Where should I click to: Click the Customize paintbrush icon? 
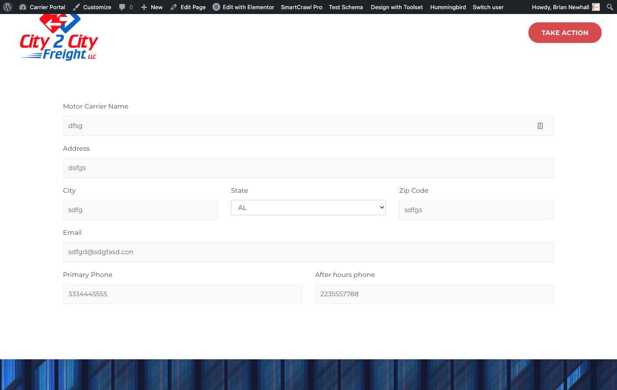coord(77,7)
